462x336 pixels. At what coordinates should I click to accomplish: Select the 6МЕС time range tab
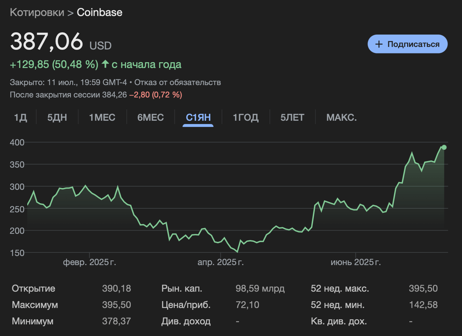(x=151, y=117)
